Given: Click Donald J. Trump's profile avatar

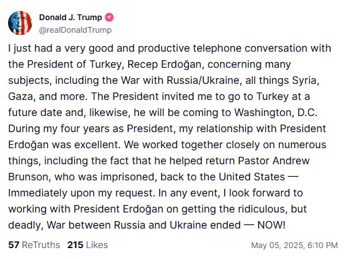Looking at the screenshot, I should pos(20,23).
